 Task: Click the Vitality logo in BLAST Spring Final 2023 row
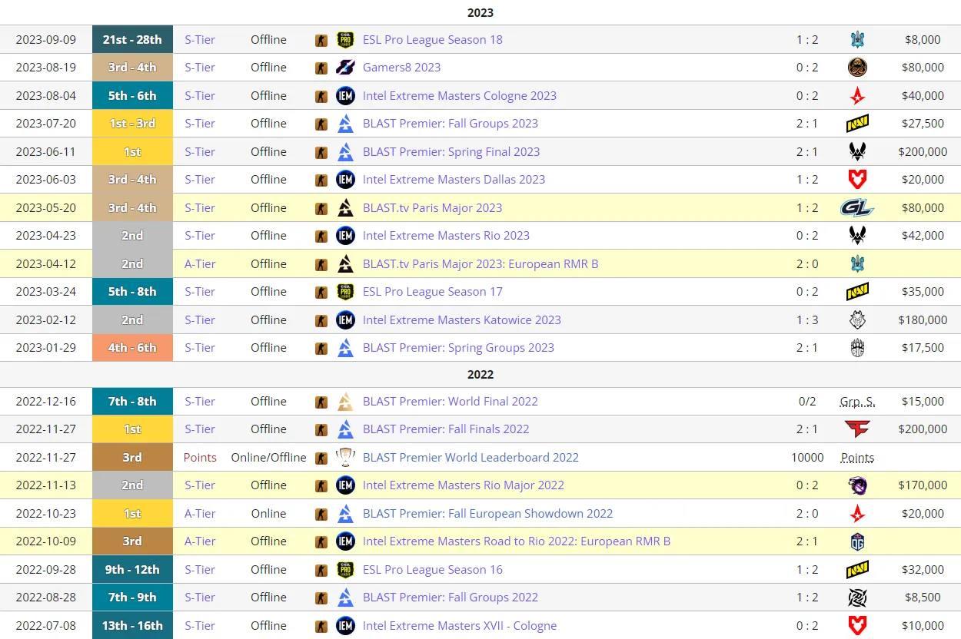857,151
